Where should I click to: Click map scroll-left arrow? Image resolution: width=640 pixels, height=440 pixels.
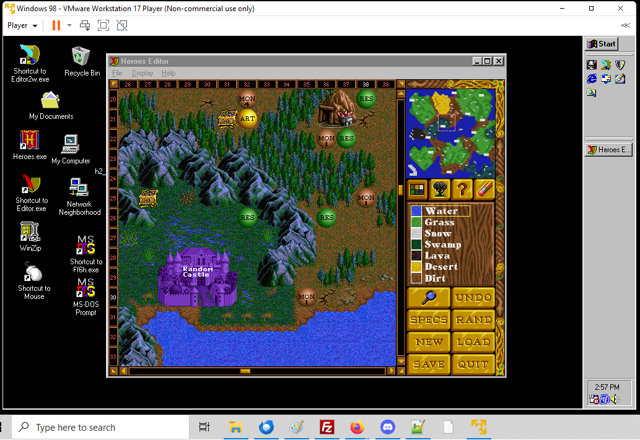[x=124, y=371]
